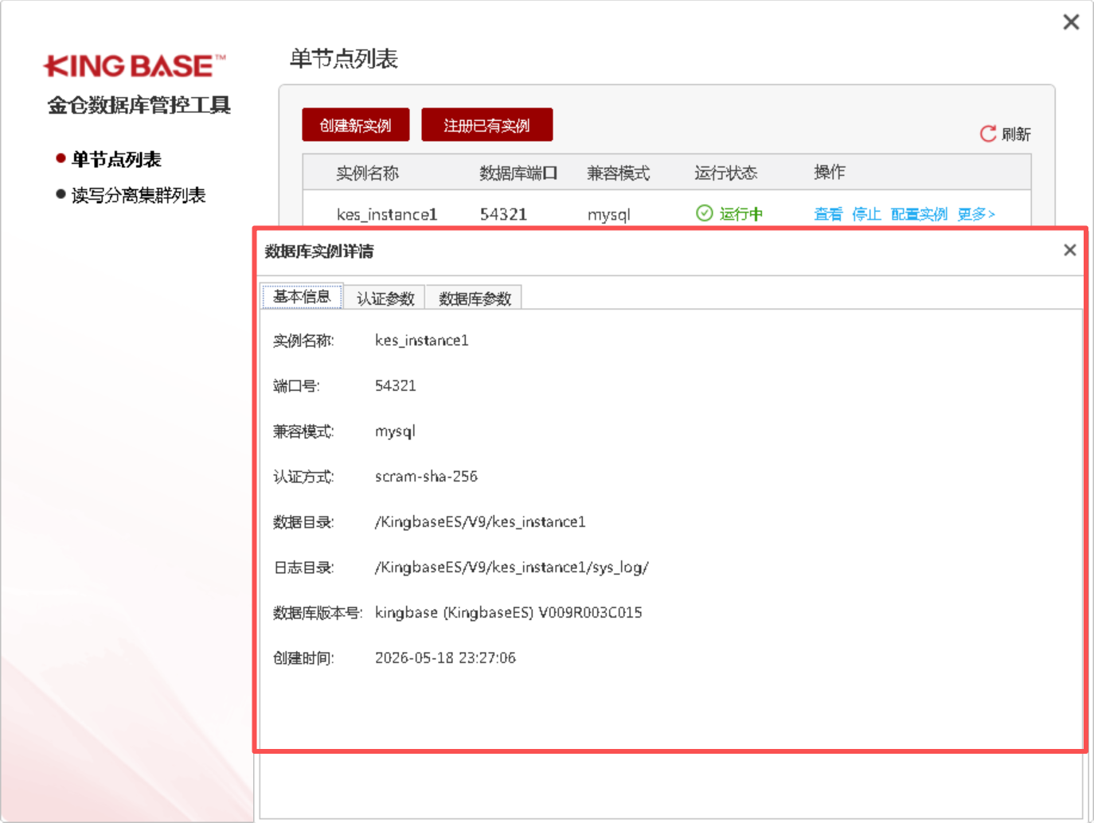This screenshot has width=1094, height=823.
Task: Click the 刷新 refresh label
Action: 1016,134
